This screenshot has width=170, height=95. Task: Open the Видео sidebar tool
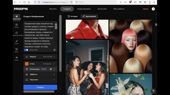[x=16, y=26]
